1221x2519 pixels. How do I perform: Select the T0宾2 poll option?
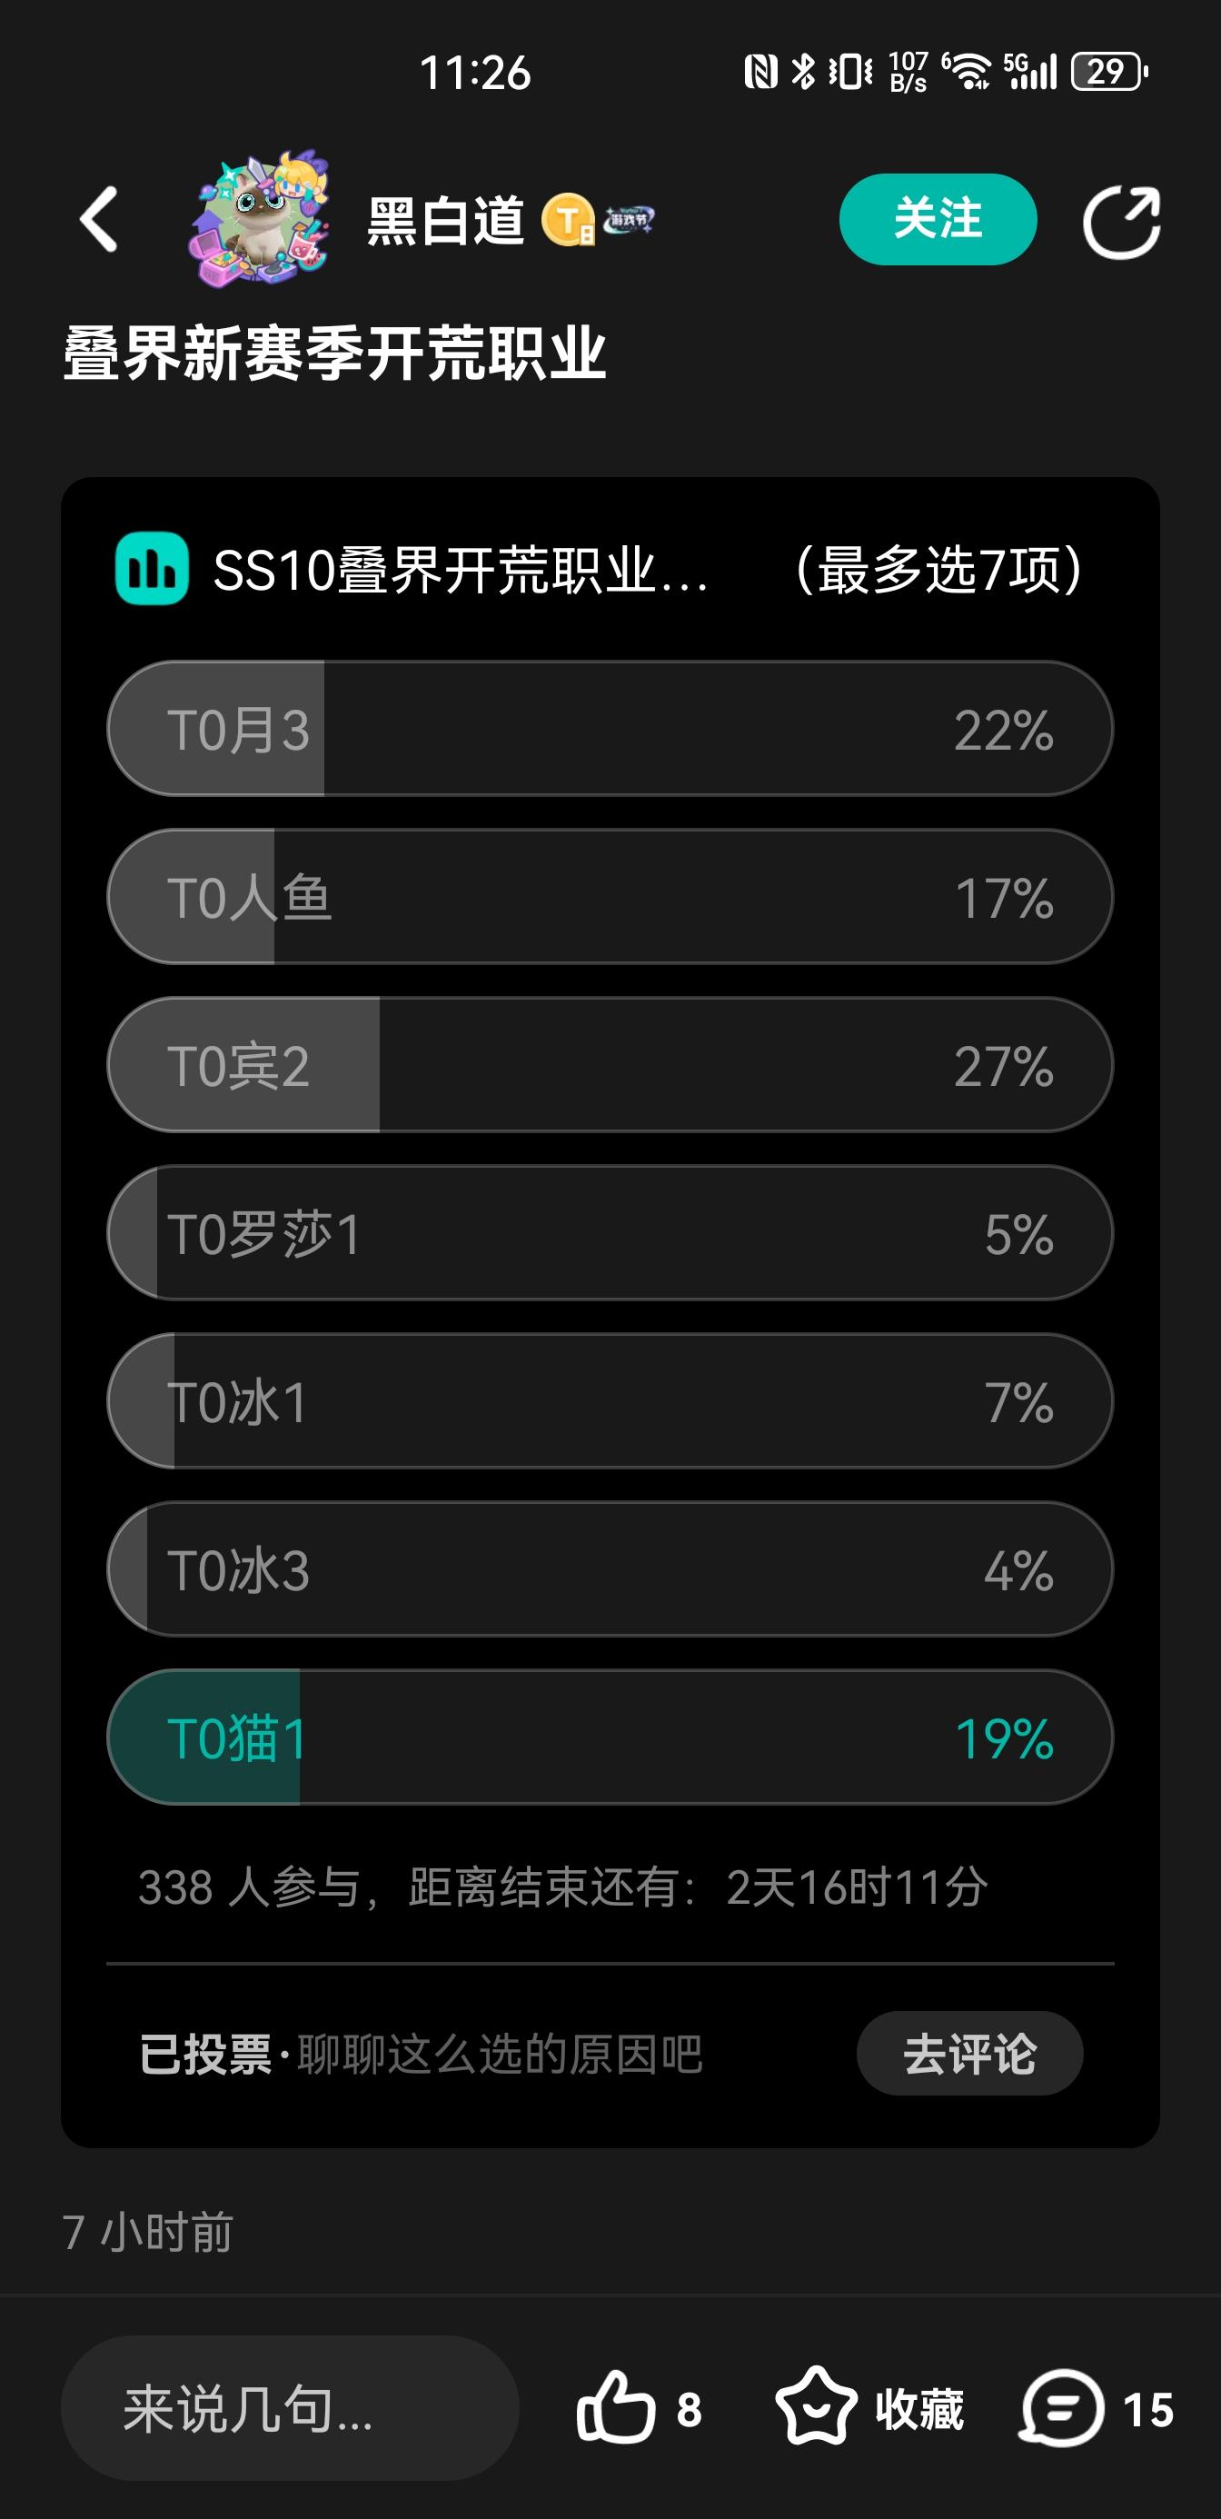(x=610, y=1065)
